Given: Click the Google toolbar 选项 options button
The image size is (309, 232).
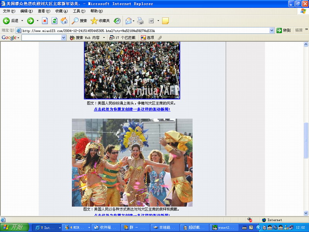Looking at the screenshot, I should pos(148,38).
